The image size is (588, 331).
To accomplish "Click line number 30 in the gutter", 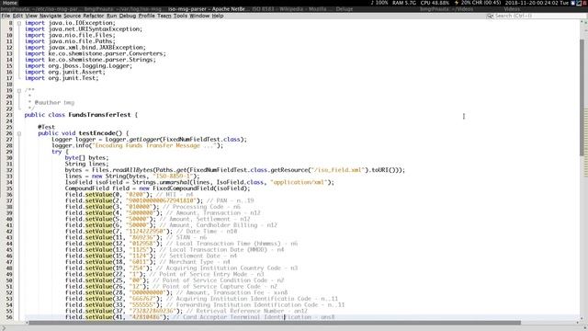I will [x=9, y=157].
